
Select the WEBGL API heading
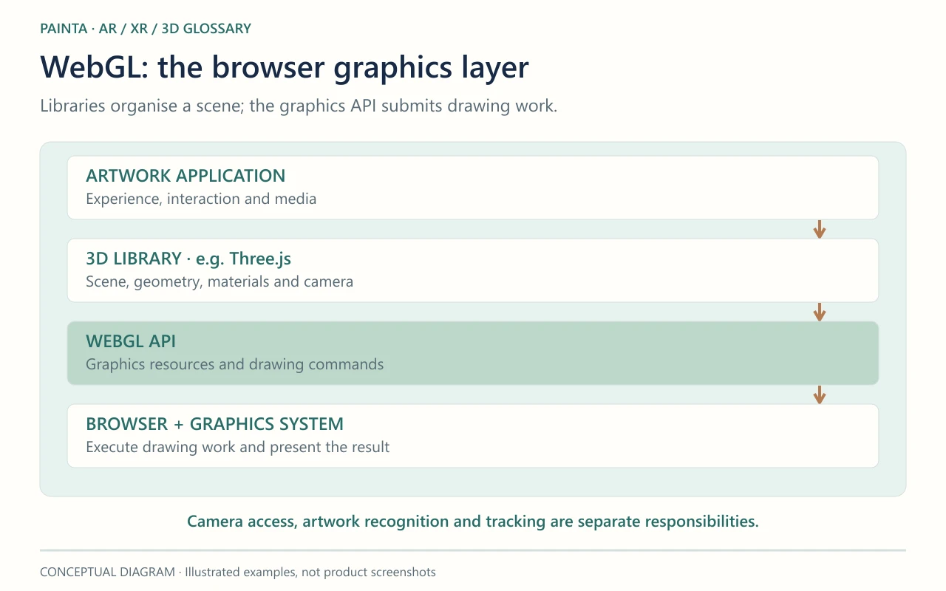tap(131, 341)
